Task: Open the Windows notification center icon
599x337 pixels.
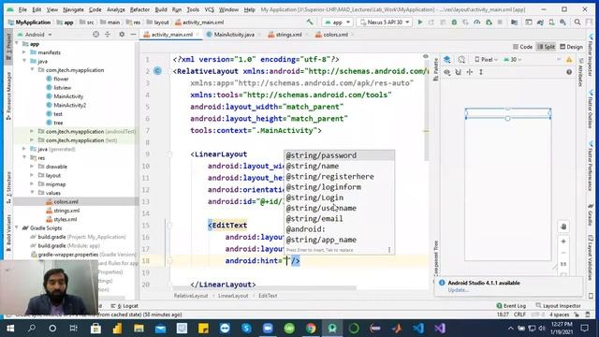Action: [x=584, y=329]
